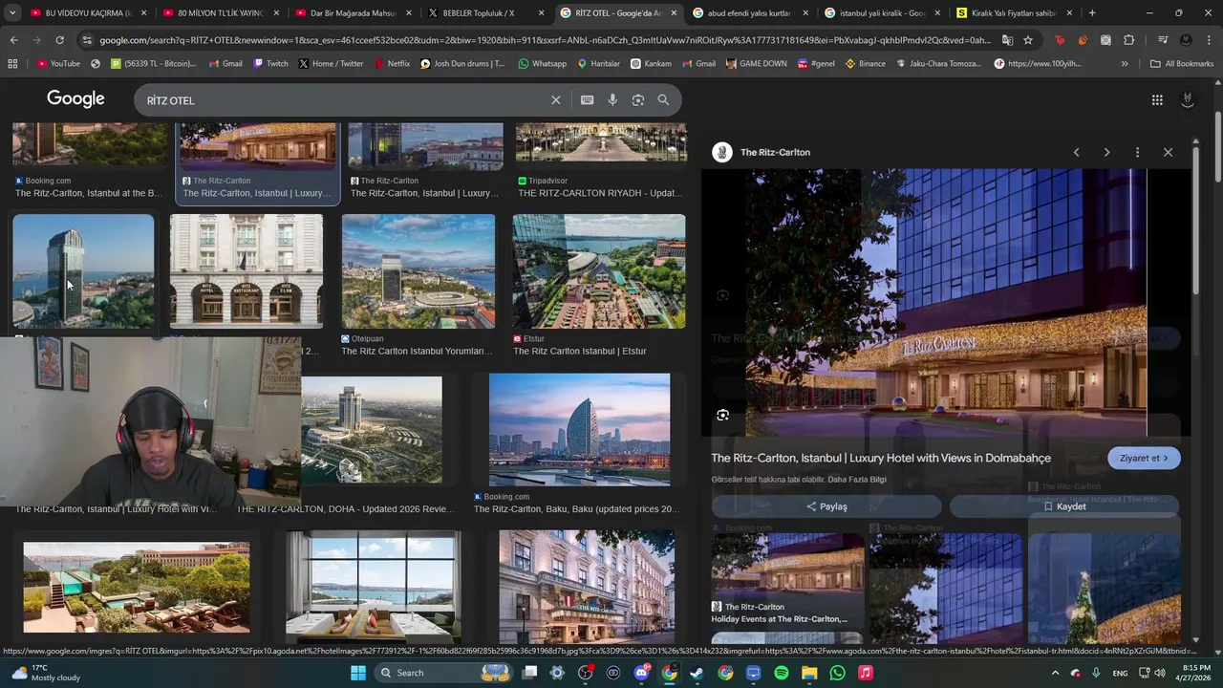
Task: Search inside the previewed image with Lens
Action: pos(722,416)
